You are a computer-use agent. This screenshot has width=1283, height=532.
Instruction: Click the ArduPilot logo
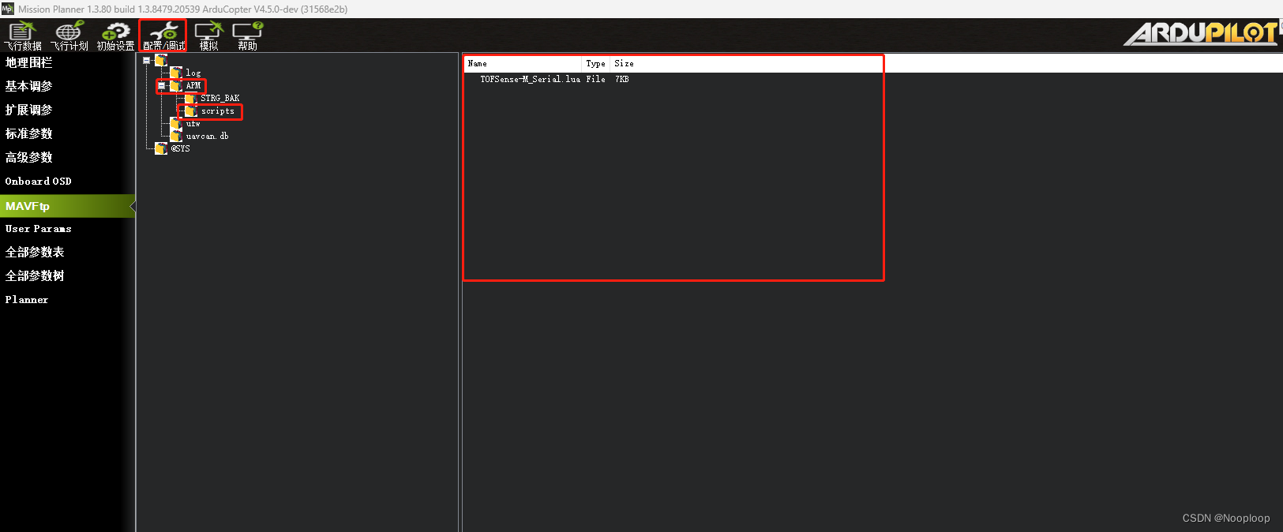[1200, 33]
